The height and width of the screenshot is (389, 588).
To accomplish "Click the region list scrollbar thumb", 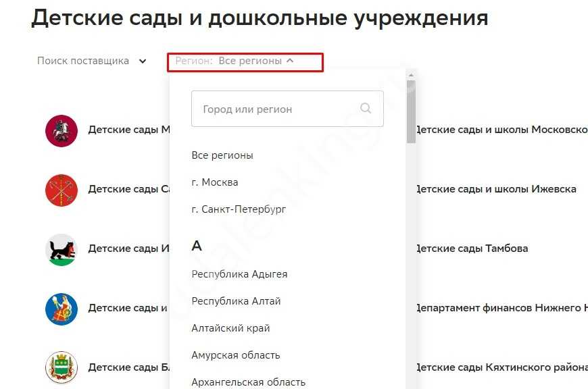I will pyautogui.click(x=411, y=115).
